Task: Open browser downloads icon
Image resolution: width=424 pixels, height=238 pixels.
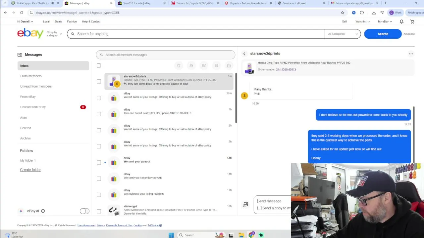Action: 374,13
